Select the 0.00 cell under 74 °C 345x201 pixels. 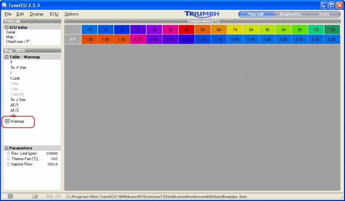pyautogui.click(x=235, y=40)
